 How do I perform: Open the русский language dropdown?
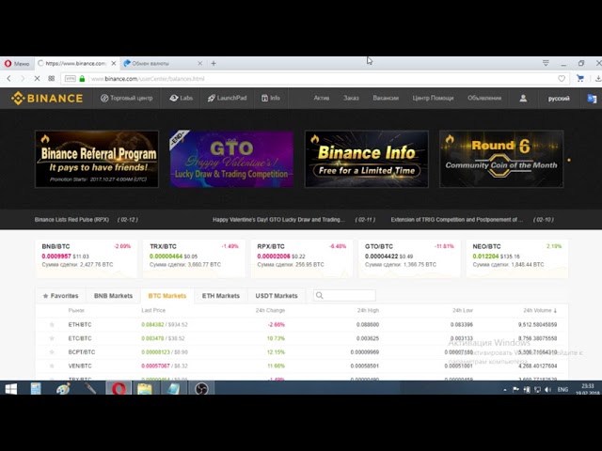coord(559,98)
